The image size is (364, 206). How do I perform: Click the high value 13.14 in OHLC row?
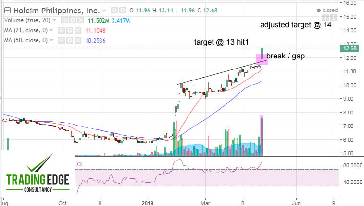coord(166,11)
